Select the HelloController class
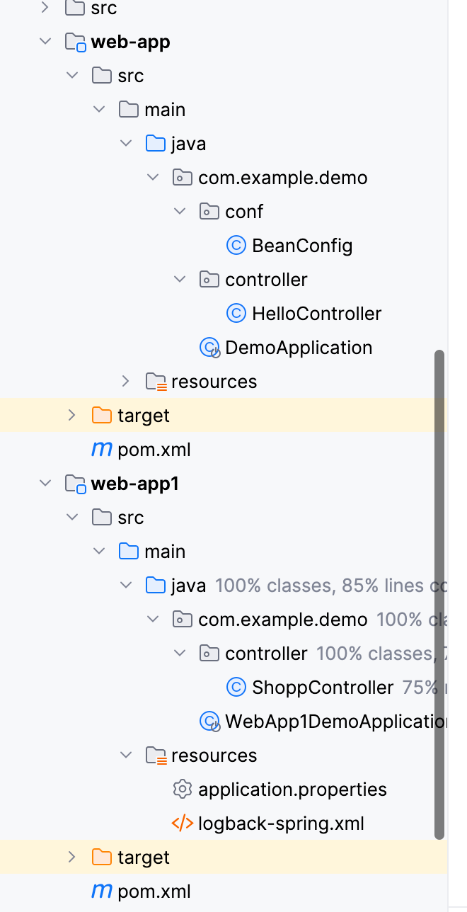Screen dimensions: 467x912 (x=316, y=314)
